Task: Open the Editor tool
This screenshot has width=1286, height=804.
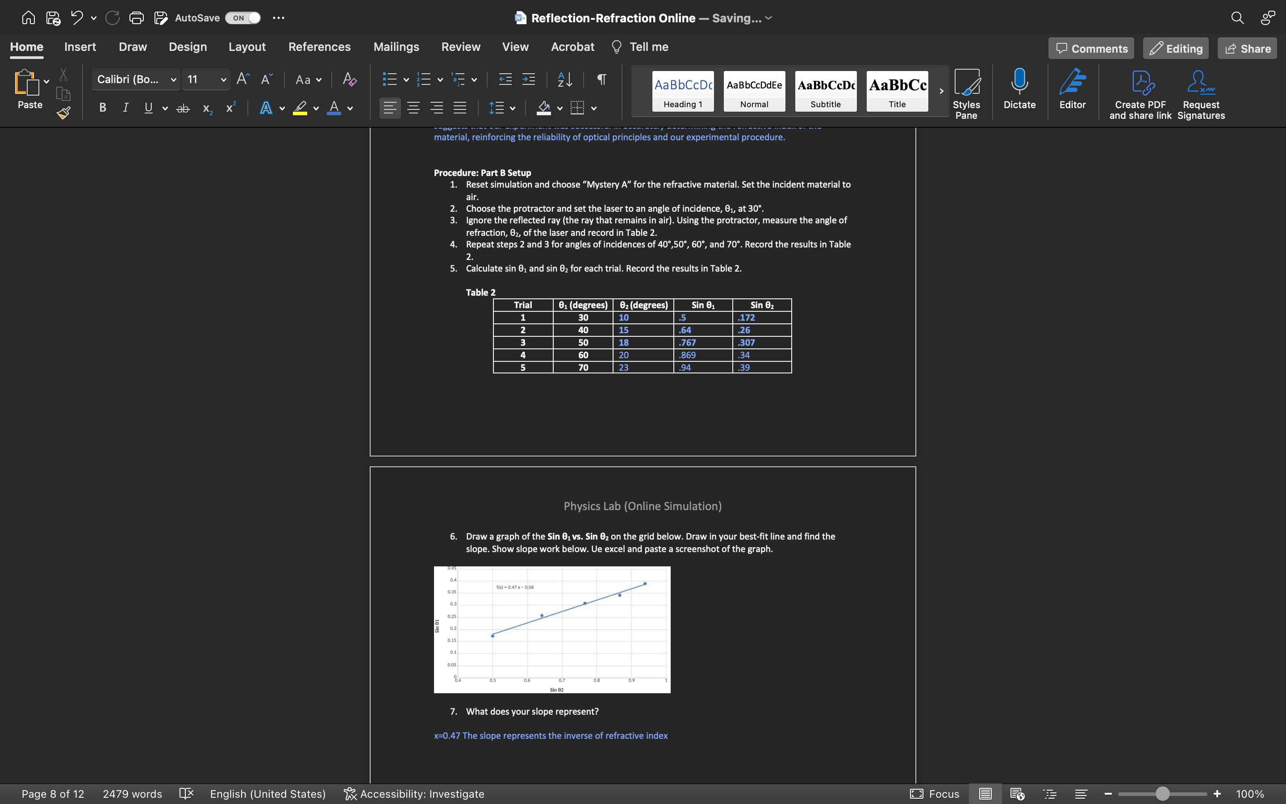Action: click(x=1072, y=88)
